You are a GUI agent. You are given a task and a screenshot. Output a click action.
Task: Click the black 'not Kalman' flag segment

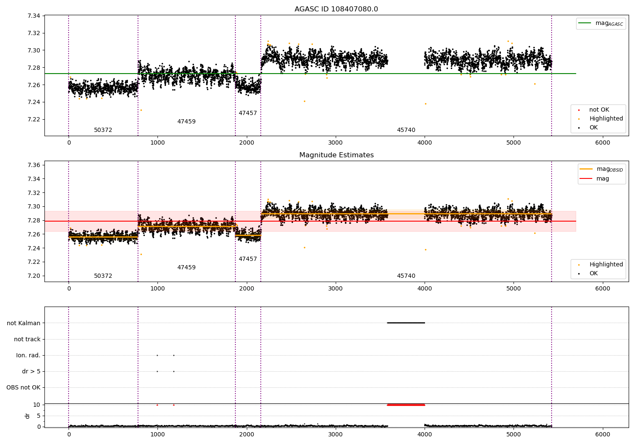[406, 323]
